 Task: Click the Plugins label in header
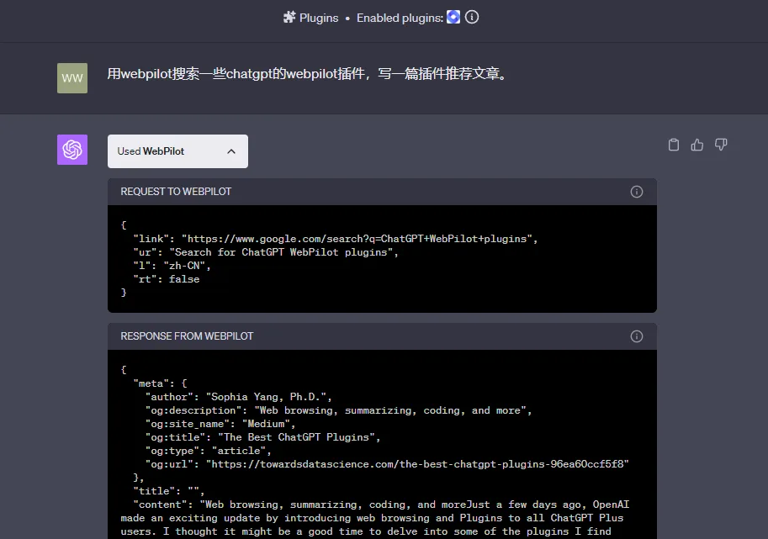(x=319, y=18)
